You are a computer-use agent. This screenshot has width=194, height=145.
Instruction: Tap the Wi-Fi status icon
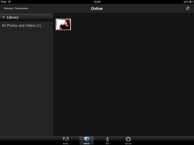point(9,2)
